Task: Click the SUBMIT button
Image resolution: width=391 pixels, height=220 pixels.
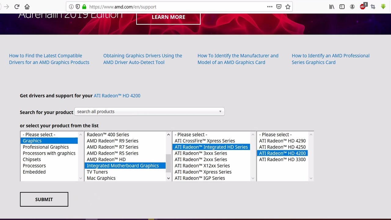Action: (44, 199)
